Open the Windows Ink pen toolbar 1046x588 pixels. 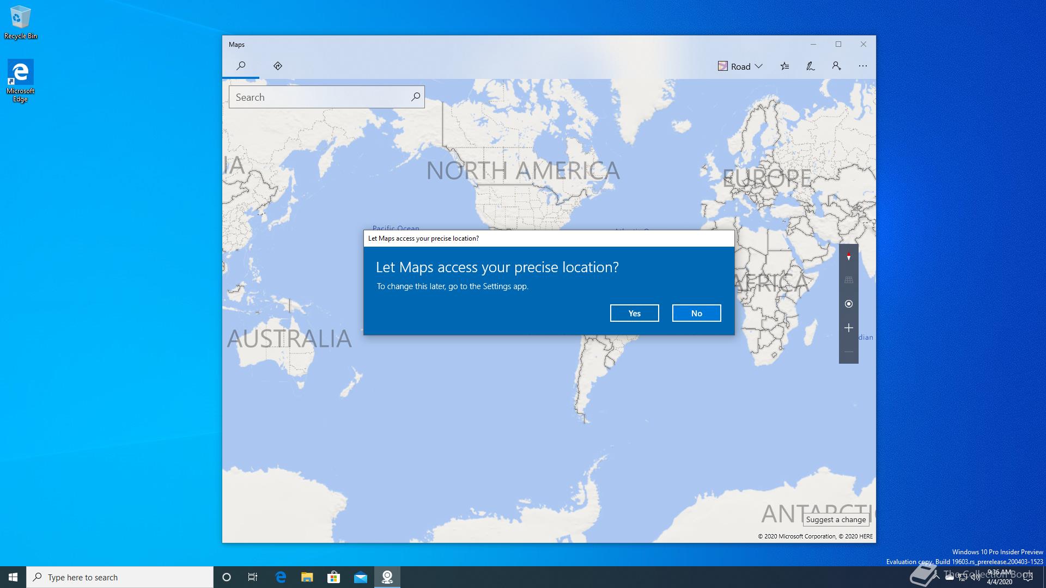coord(811,66)
